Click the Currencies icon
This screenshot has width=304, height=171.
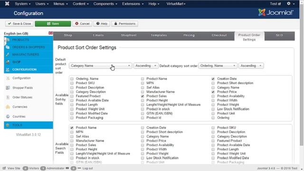tap(8, 106)
